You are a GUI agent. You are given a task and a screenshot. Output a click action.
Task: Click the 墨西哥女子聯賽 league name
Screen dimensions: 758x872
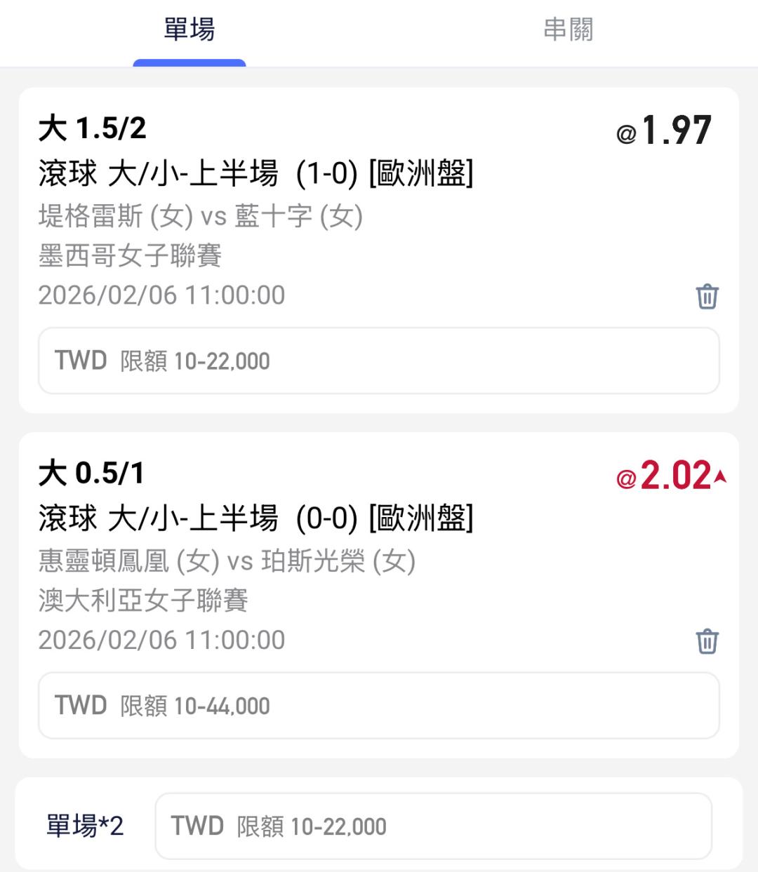pos(130,255)
